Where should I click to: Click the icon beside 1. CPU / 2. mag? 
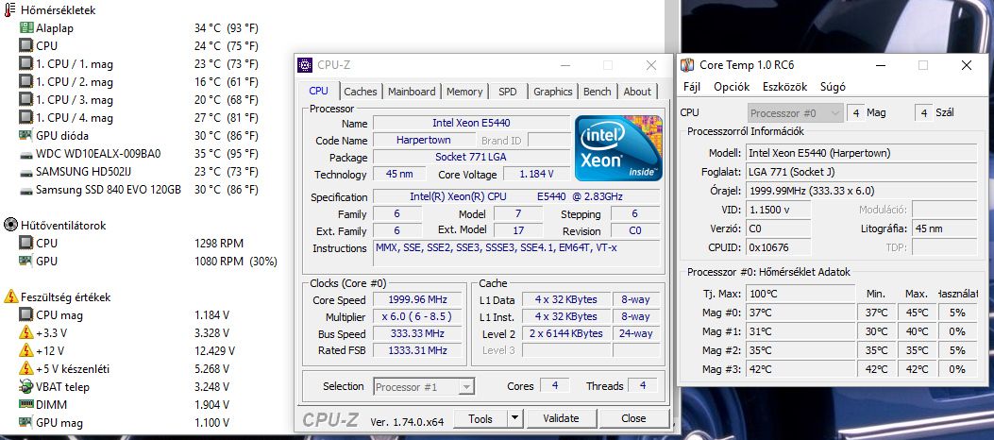point(26,81)
